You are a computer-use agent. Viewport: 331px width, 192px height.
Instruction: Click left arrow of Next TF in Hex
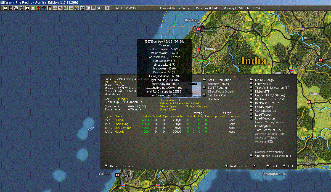(x=226, y=166)
